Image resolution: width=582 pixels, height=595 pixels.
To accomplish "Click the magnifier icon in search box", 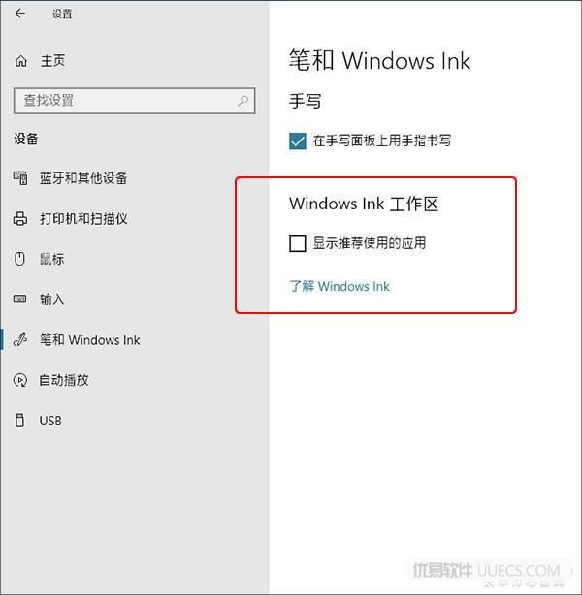I will click(243, 101).
